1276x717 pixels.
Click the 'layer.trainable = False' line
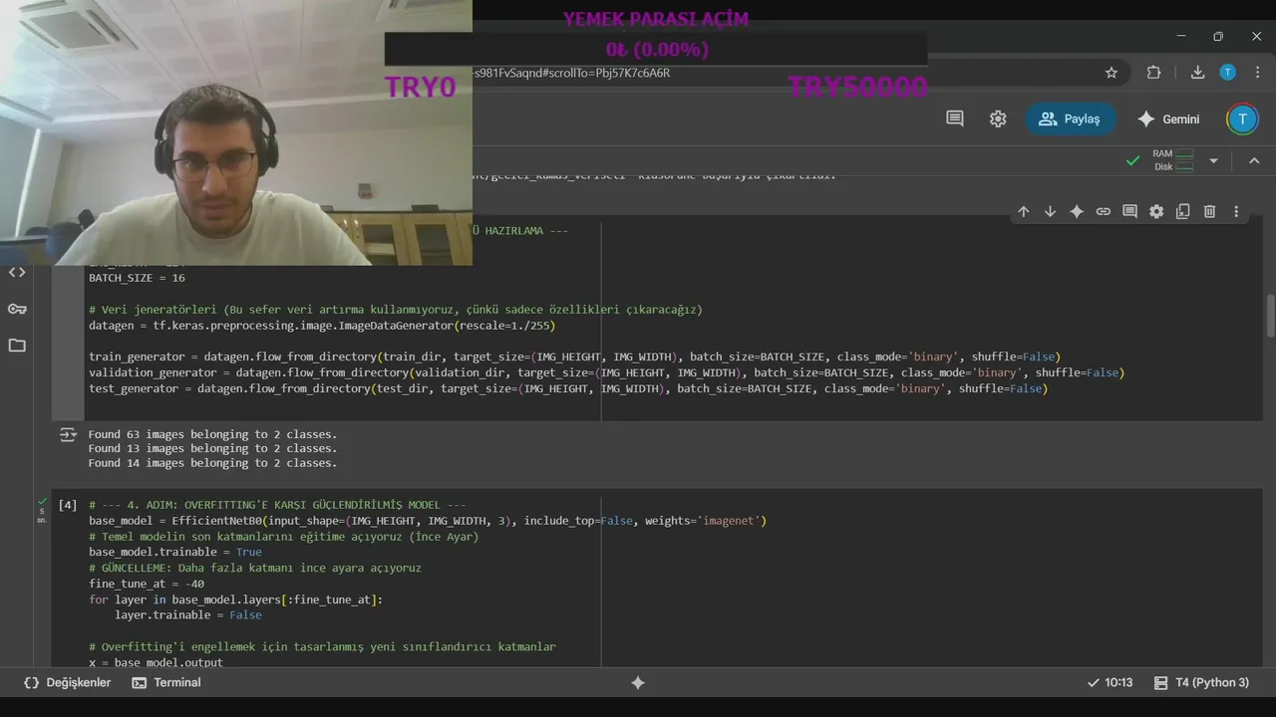pyautogui.click(x=188, y=615)
